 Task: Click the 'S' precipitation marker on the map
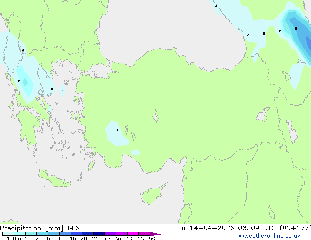click(x=296, y=29)
